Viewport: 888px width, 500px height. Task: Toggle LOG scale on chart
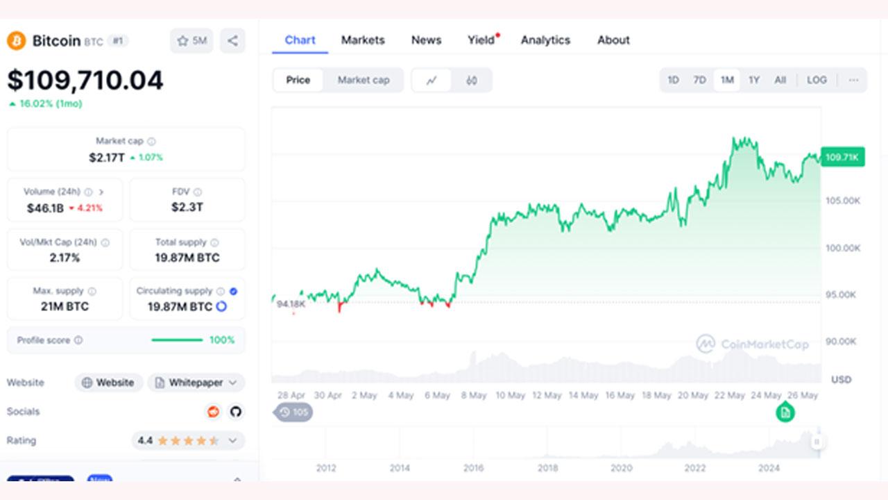pyautogui.click(x=817, y=80)
